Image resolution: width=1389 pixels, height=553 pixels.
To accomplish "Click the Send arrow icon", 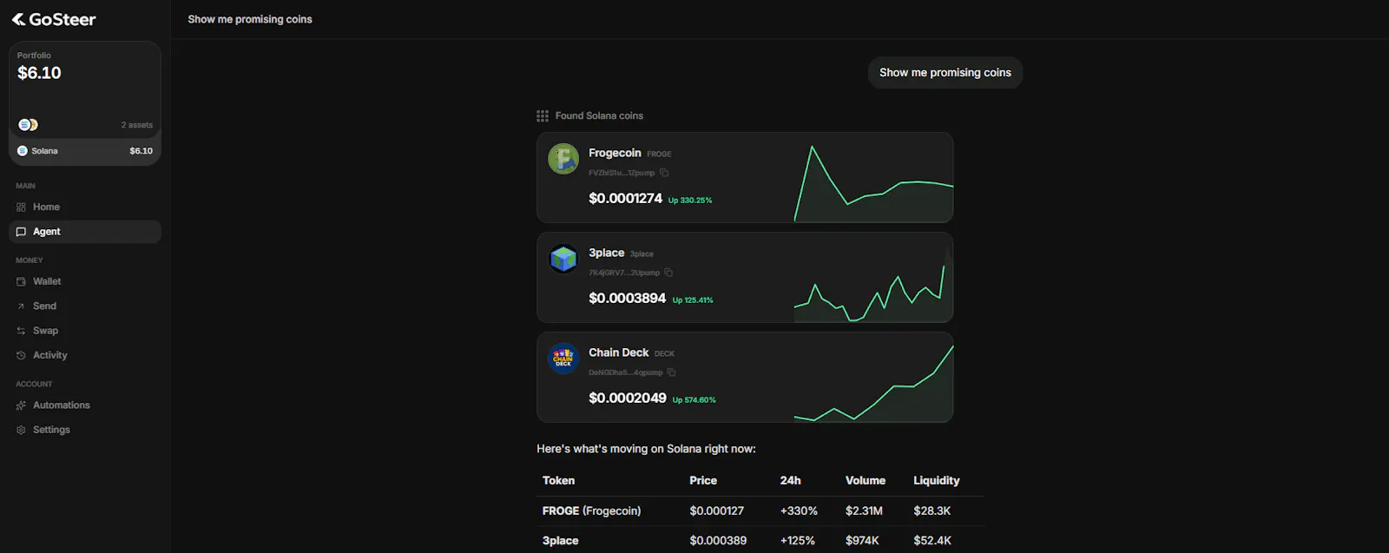I will tap(21, 306).
